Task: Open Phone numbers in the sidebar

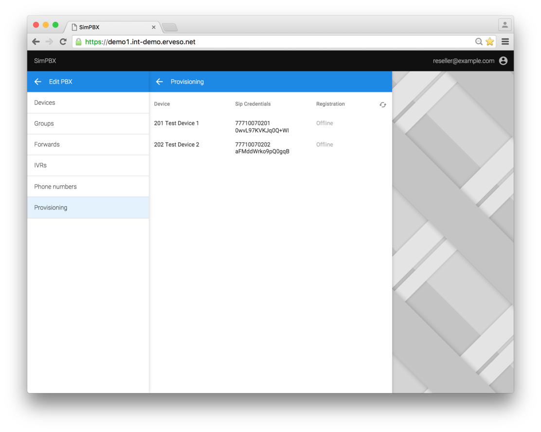Action: [x=88, y=187]
